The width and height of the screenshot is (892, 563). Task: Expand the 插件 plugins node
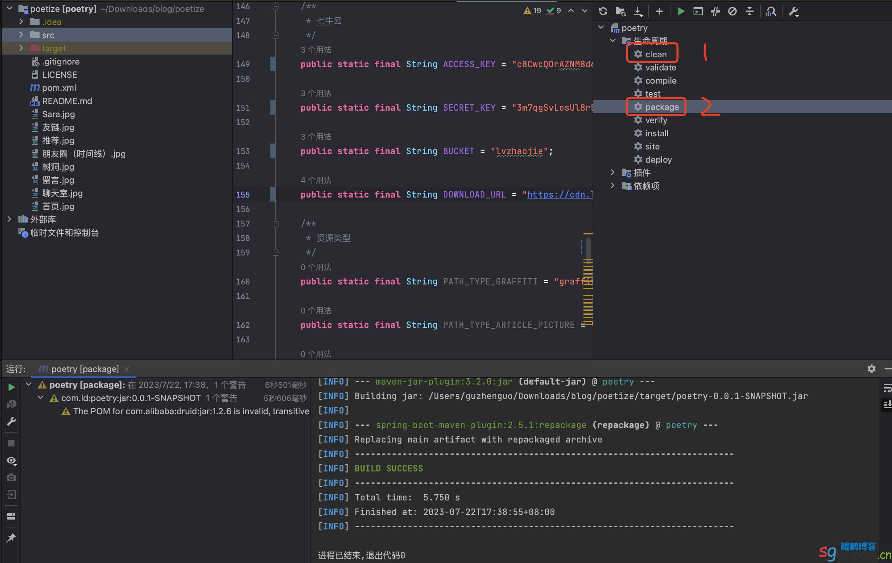[x=613, y=173]
